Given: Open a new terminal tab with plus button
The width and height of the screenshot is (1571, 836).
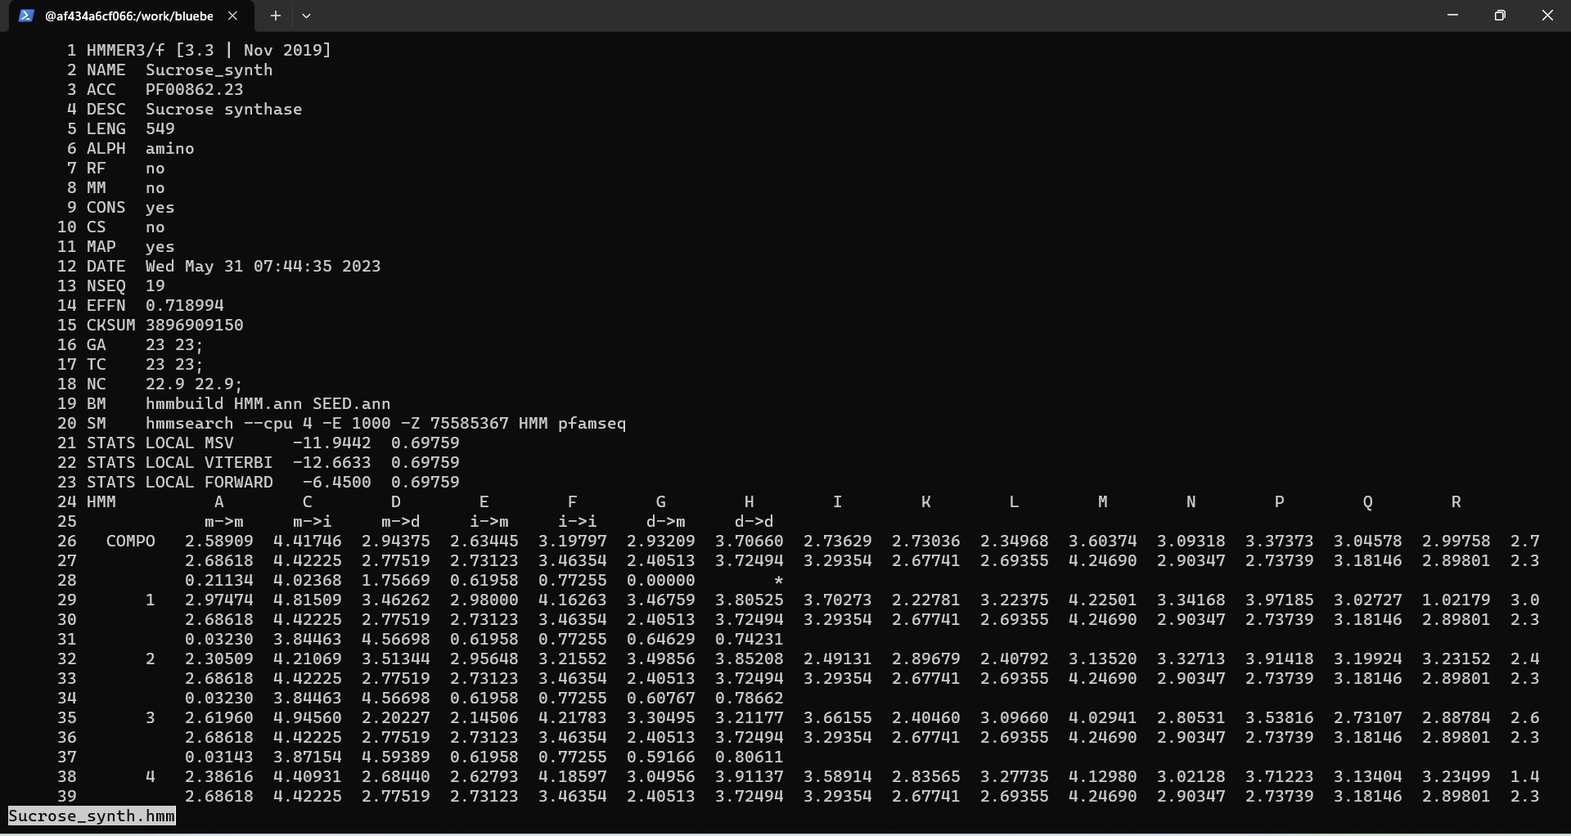Looking at the screenshot, I should tap(276, 16).
